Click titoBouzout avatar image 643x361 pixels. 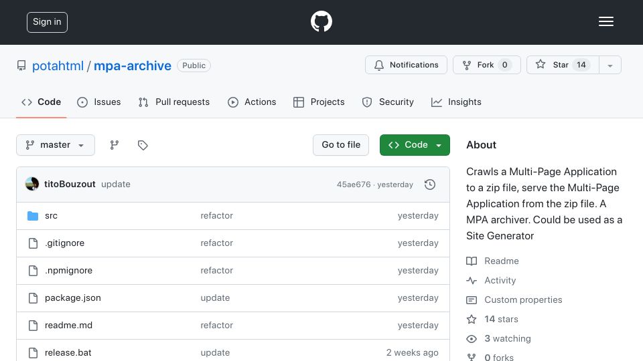tap(32, 185)
